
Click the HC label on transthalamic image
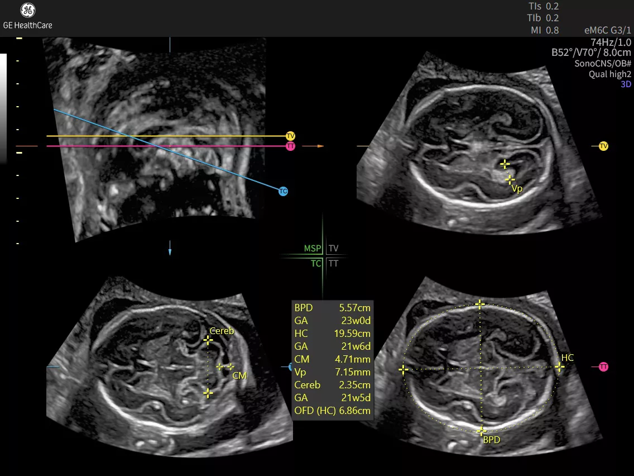tap(567, 358)
